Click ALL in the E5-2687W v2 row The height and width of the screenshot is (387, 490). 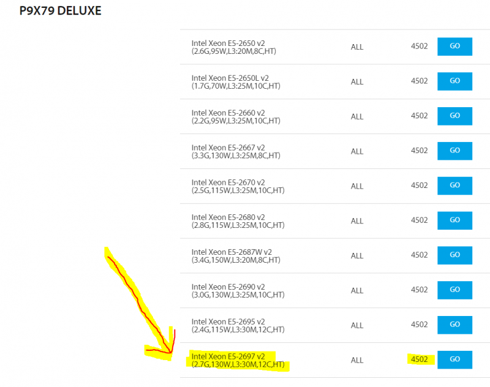coord(357,256)
